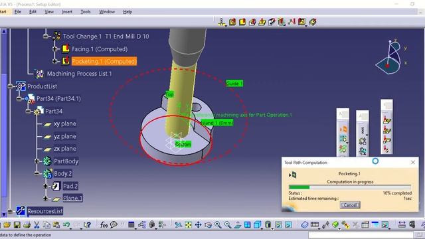
Task: Click "16% completed" in the computation dialog
Action: point(397,193)
